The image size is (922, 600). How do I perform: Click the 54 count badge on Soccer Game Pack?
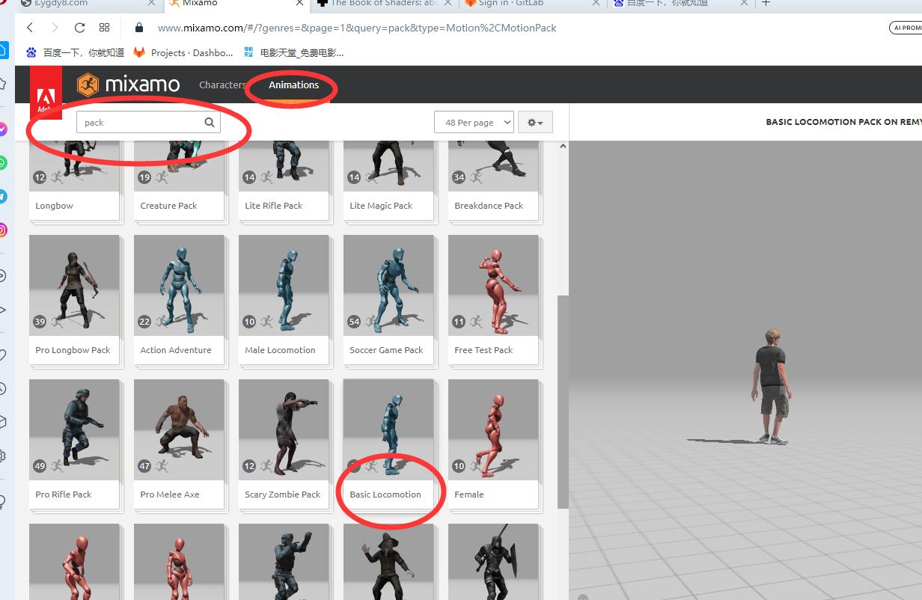coord(354,322)
